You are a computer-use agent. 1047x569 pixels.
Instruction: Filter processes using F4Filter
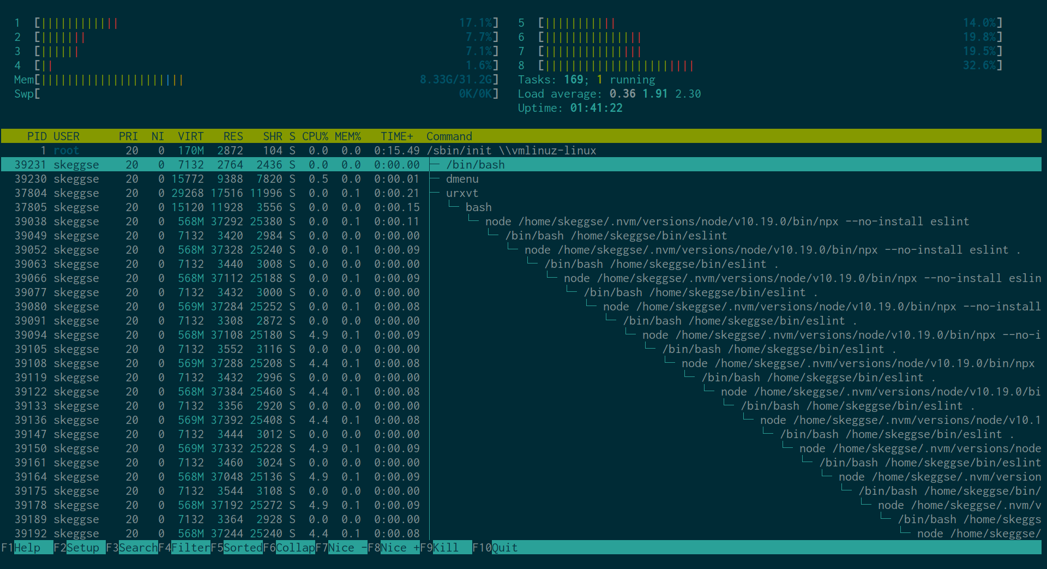click(x=183, y=548)
